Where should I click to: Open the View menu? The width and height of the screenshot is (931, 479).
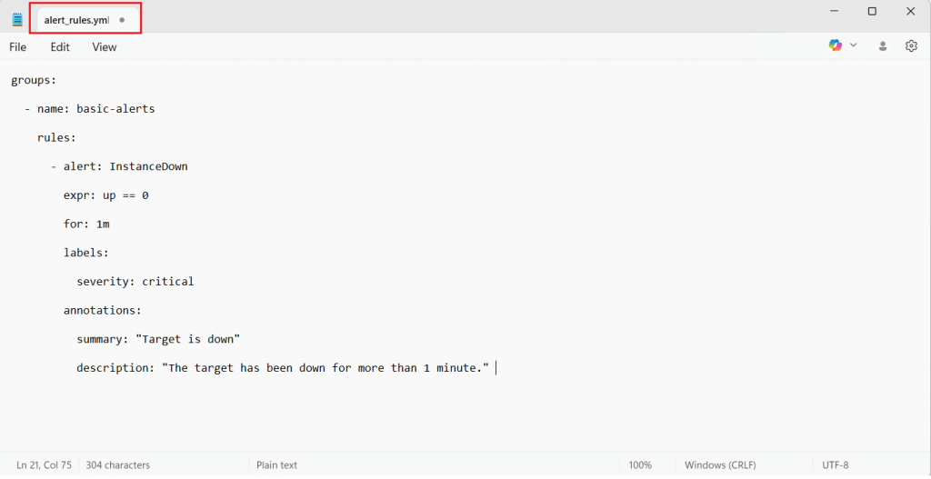(x=104, y=47)
